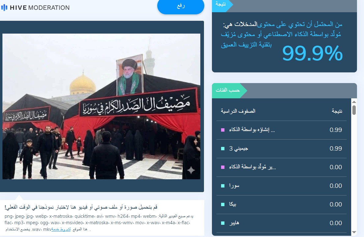The height and width of the screenshot is (237, 364).
Task: Click the scrollbar down arrow in categories panel
Action: point(354,232)
